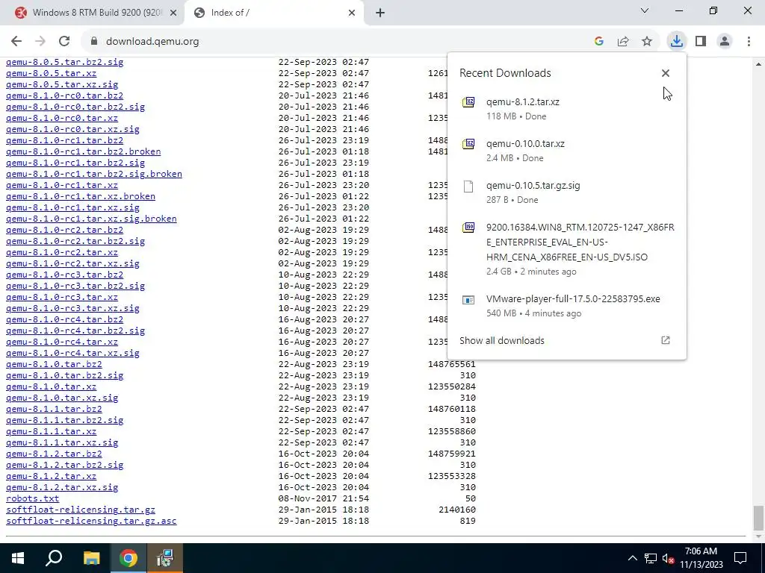Click the forward navigation arrow

pyautogui.click(x=40, y=42)
